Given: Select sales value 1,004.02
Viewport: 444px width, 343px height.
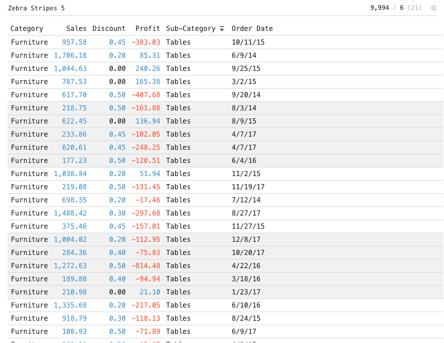Looking at the screenshot, I should point(70,240).
